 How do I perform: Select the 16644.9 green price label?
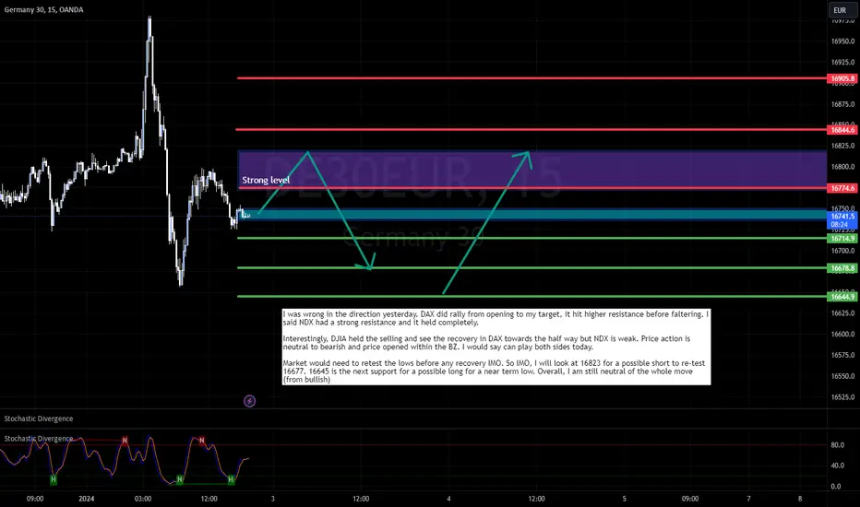click(x=842, y=297)
